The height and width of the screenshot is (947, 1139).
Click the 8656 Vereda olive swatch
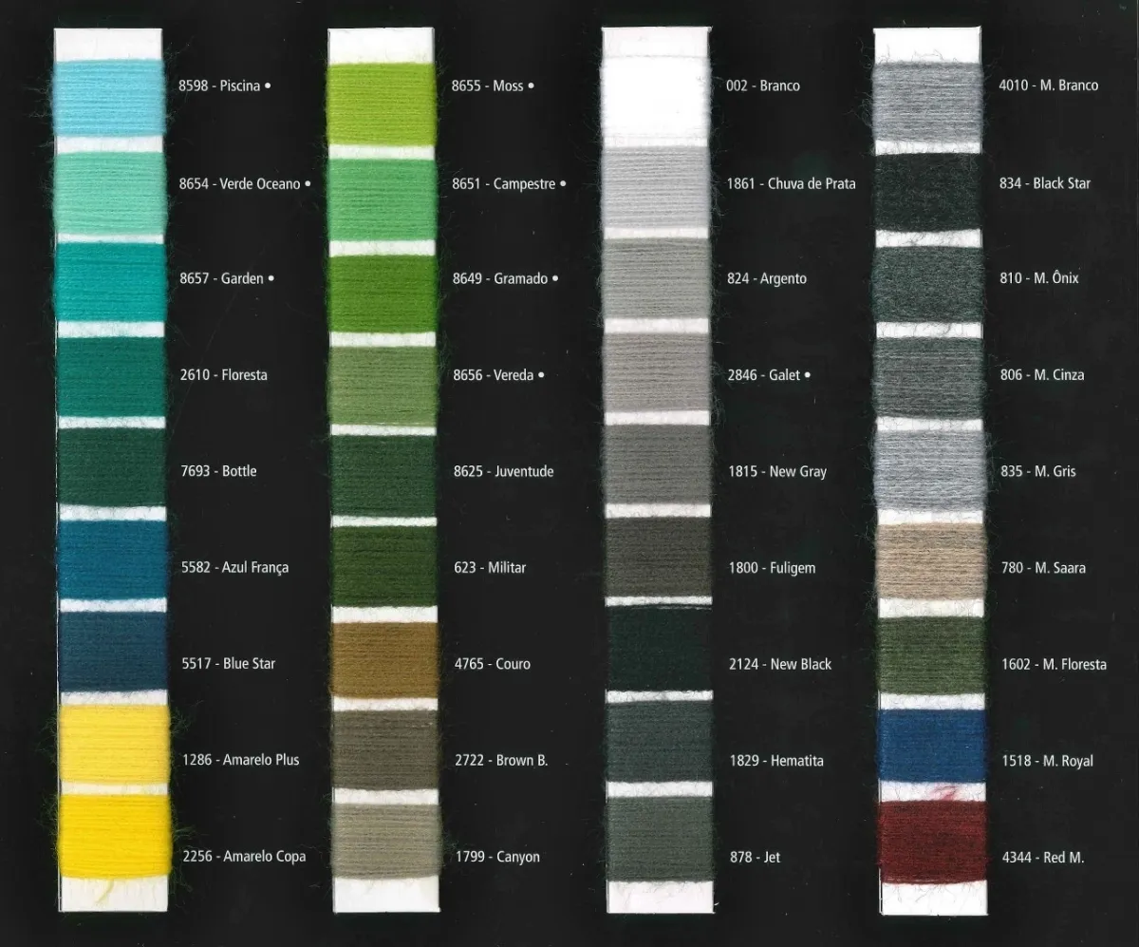click(x=383, y=385)
